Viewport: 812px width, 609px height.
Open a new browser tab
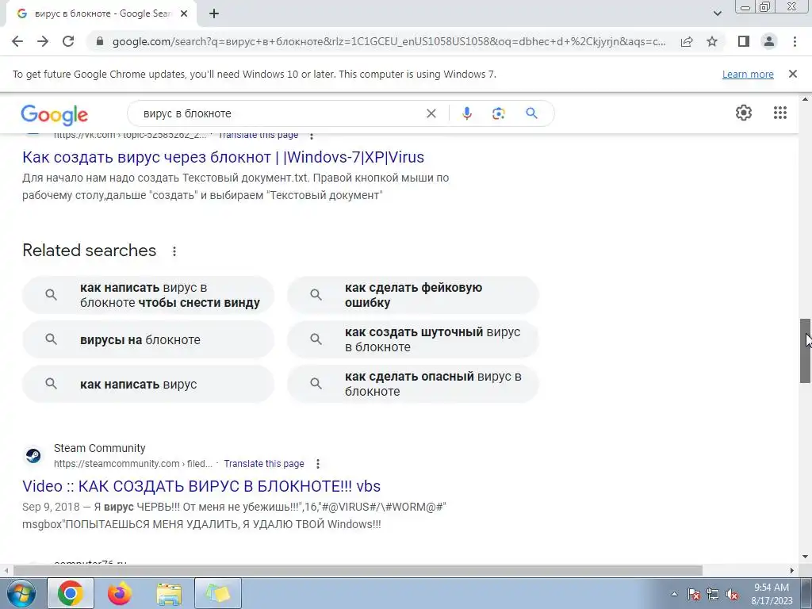point(214,14)
